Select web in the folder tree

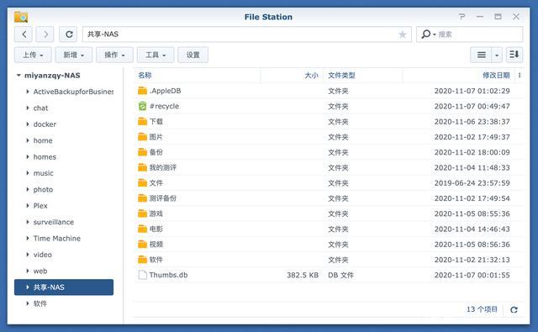point(40,271)
